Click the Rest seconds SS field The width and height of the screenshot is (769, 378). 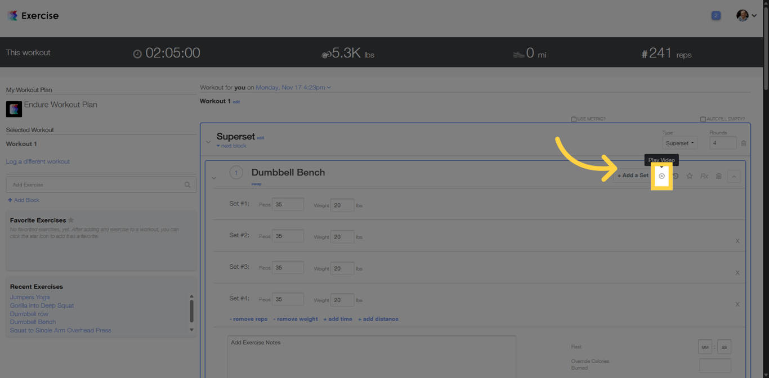tap(725, 347)
